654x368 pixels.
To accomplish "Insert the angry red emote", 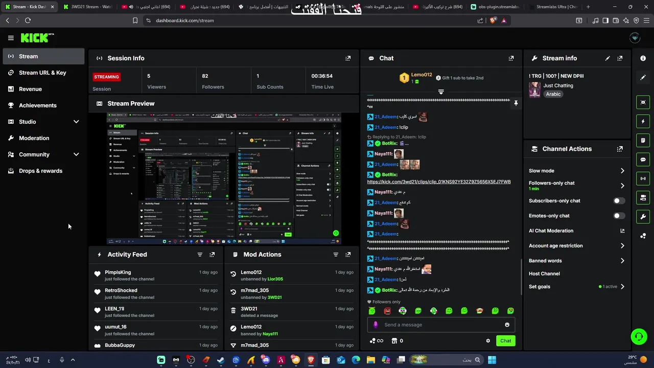I will (387, 311).
